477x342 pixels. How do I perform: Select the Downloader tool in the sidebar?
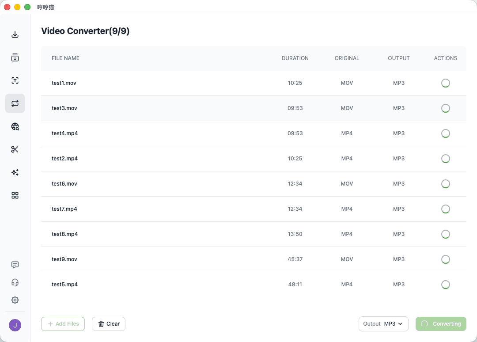coord(15,34)
